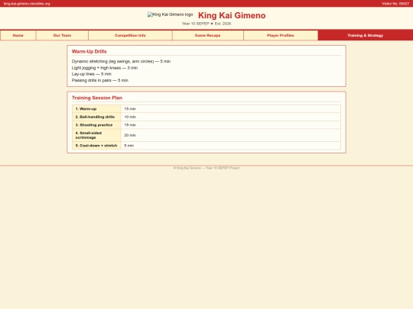
Task: Click the neocities URL in top bar
Action: [x=27, y=4]
